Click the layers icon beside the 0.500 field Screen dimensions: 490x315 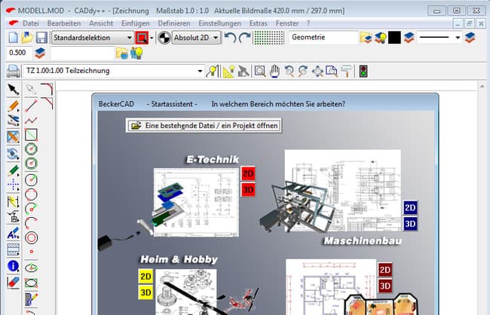click(40, 53)
